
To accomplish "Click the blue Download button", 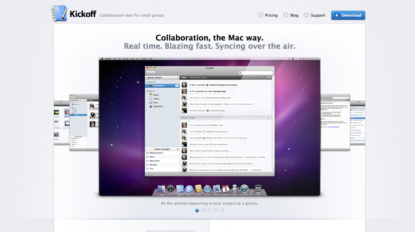I will [x=348, y=15].
